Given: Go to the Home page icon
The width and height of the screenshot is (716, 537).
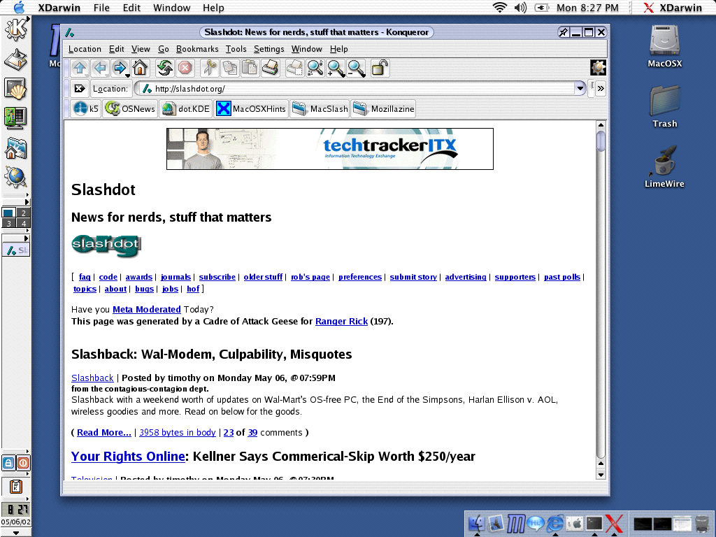Looking at the screenshot, I should click(140, 69).
